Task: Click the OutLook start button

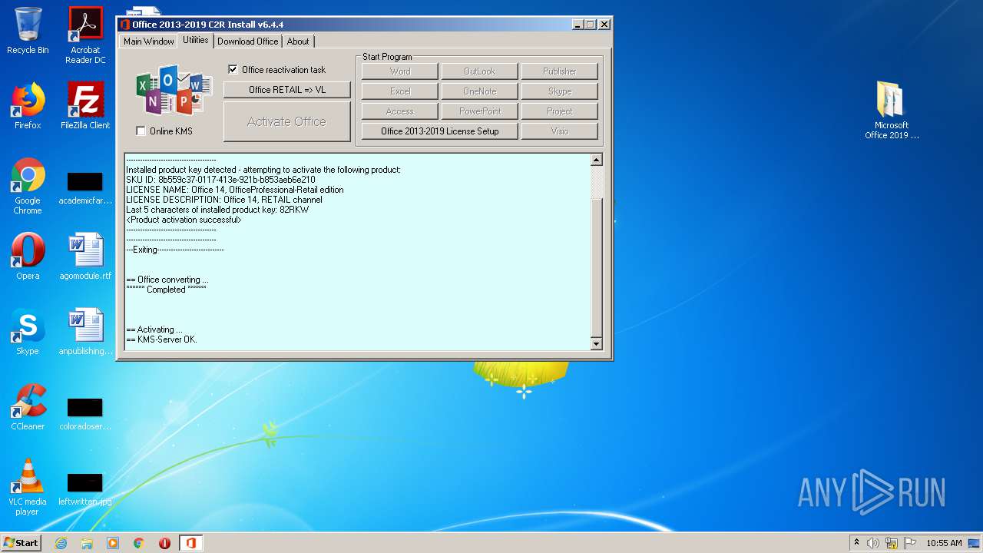Action: tap(480, 71)
